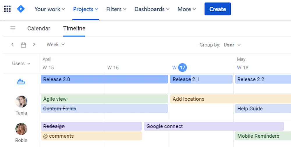Open the Mobile Reminders task
The height and width of the screenshot is (147, 291).
(x=263, y=136)
